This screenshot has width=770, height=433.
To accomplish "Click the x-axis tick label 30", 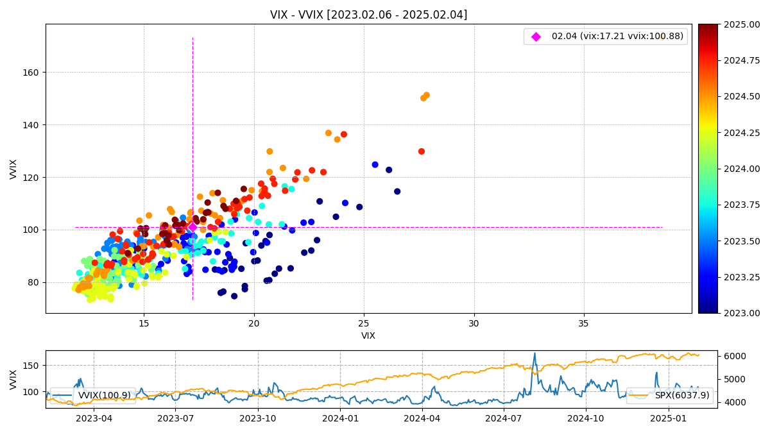I will tap(474, 324).
